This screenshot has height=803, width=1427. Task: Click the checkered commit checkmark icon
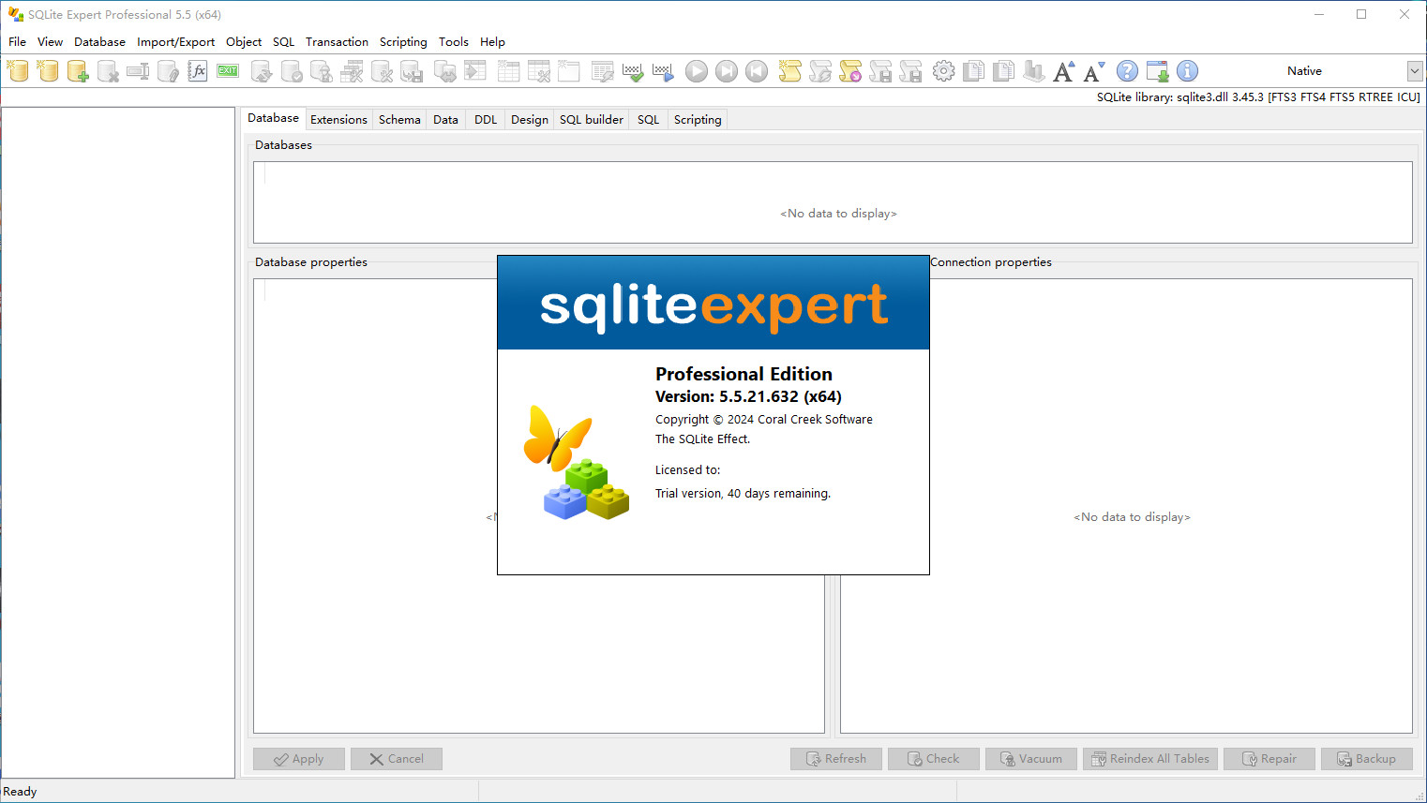coord(633,71)
